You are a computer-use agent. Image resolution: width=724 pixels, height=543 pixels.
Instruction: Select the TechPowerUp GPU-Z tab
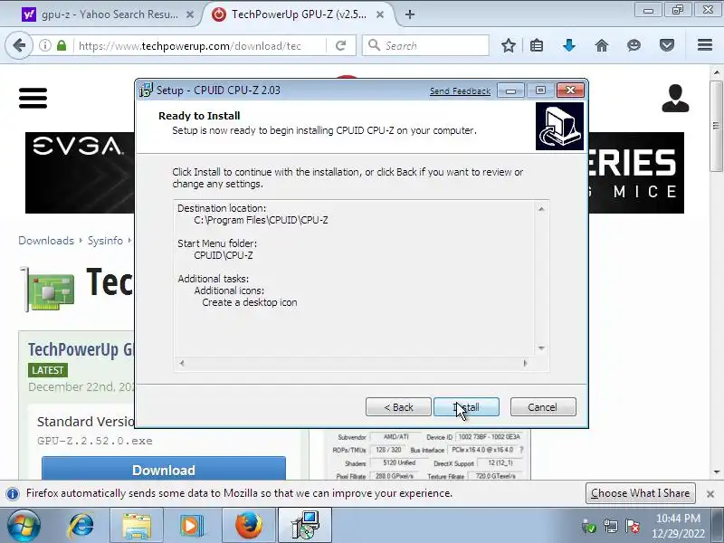click(298, 14)
